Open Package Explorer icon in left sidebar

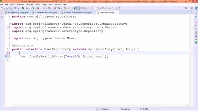pyautogui.click(x=2, y=17)
